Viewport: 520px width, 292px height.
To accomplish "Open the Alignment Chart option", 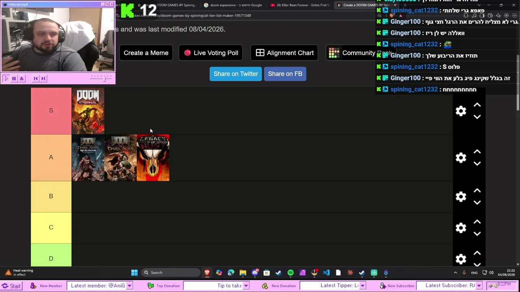I will (x=284, y=53).
